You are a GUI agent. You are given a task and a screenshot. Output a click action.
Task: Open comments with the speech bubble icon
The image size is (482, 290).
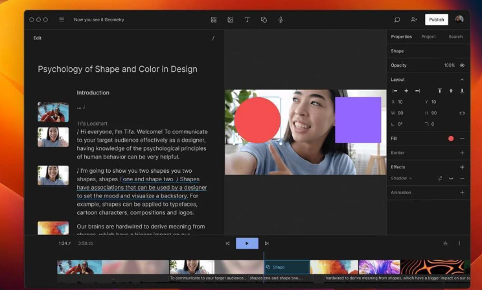coord(397,19)
